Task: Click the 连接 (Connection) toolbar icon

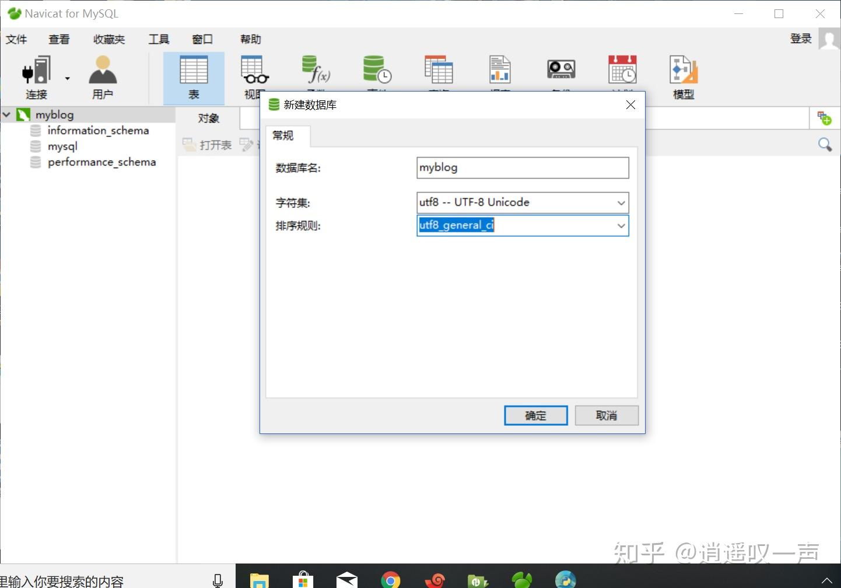Action: point(36,76)
